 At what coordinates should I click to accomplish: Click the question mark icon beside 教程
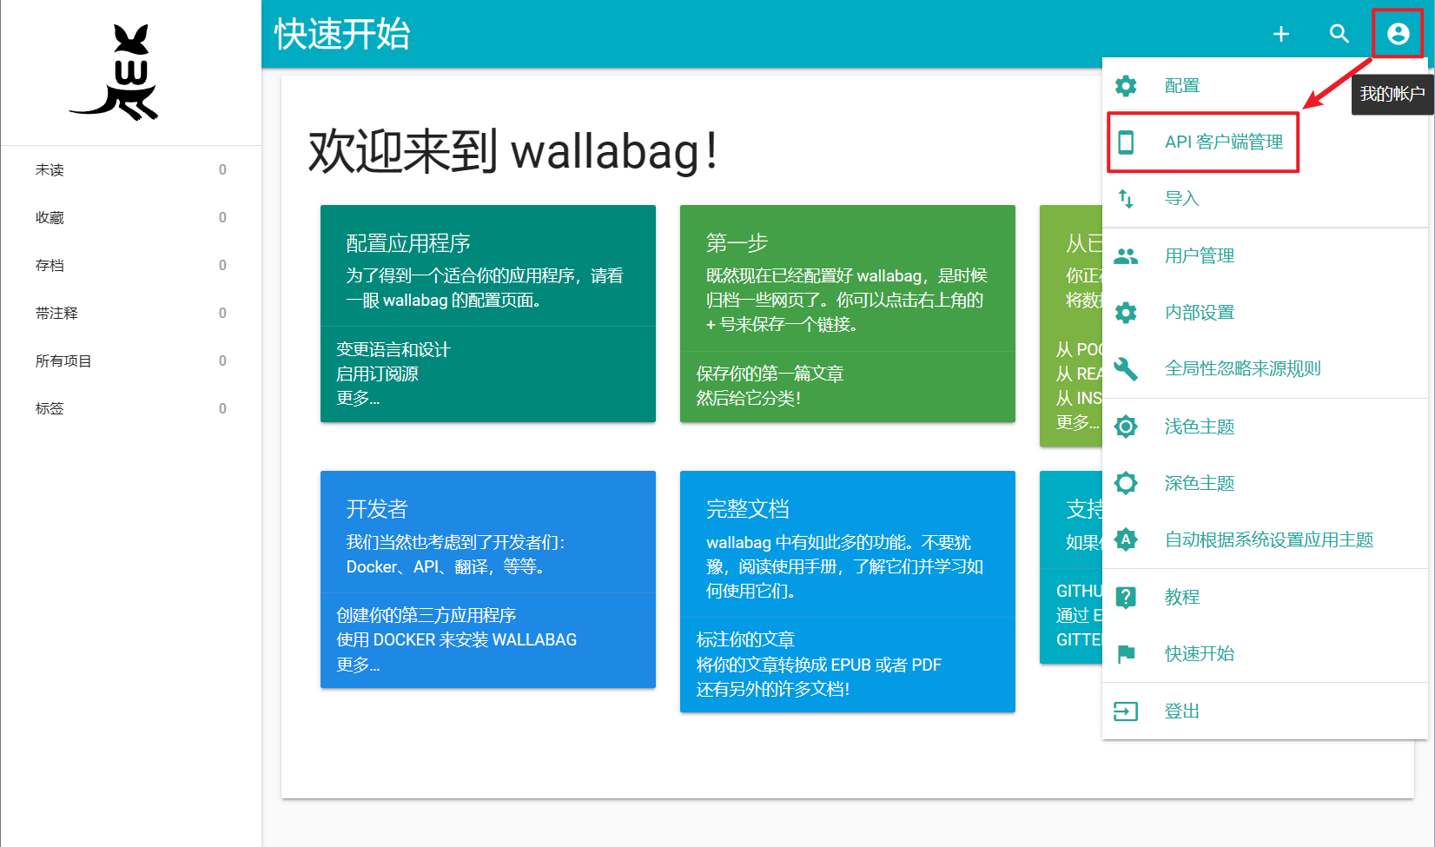click(x=1126, y=597)
